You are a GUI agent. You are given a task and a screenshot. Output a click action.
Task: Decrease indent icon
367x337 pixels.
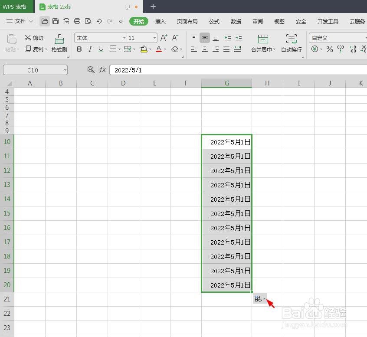(227, 38)
